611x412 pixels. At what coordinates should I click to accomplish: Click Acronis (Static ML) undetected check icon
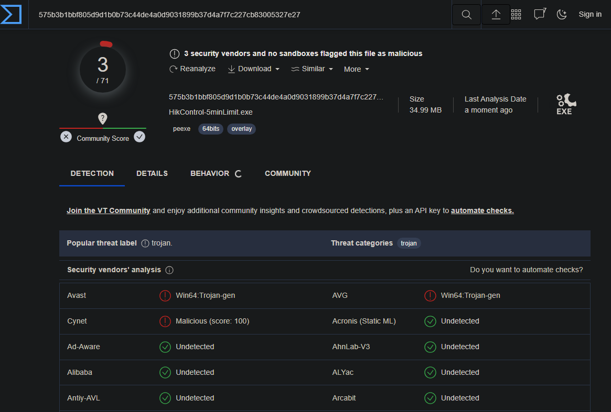430,321
